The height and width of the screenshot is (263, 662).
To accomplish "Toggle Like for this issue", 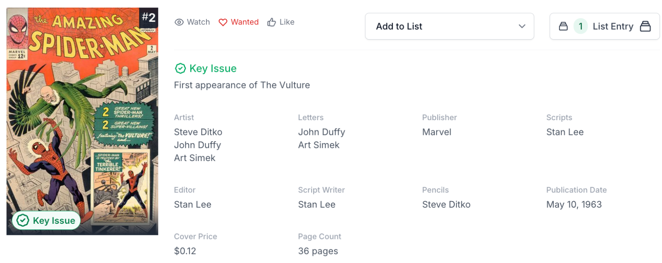I will point(281,22).
